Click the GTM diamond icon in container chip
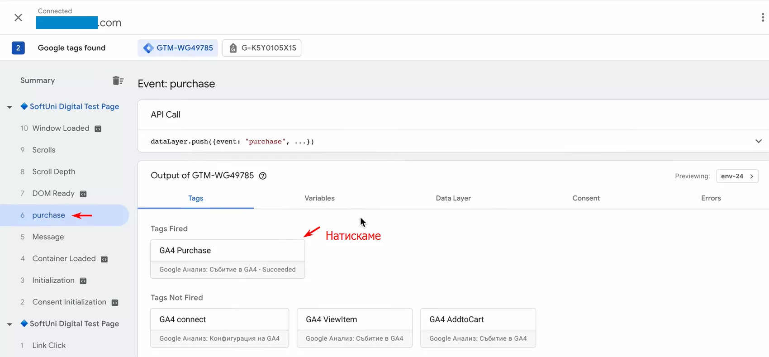 pos(148,48)
